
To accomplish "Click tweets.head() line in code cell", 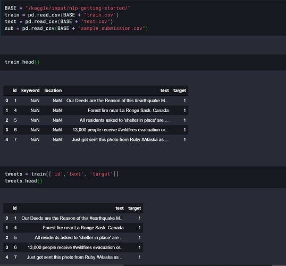I will [23, 181].
